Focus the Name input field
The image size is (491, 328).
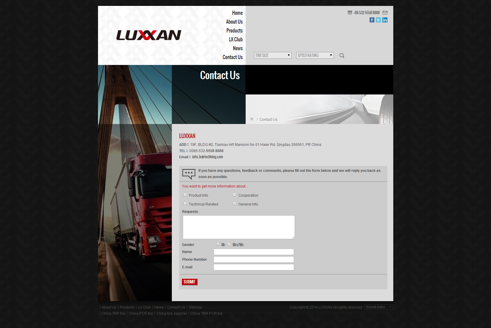[254, 252]
